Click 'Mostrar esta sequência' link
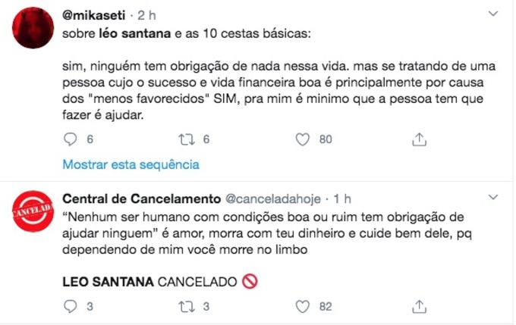This screenshot has height=325, width=516. click(x=131, y=164)
